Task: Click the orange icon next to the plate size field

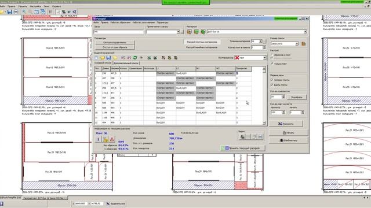Action: pos(304,44)
